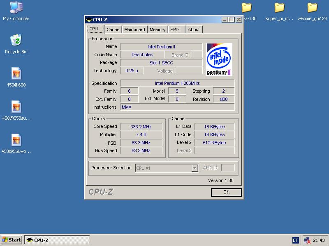Click the Stepping value '2'
This screenshot has height=246, width=329.
(x=224, y=91)
